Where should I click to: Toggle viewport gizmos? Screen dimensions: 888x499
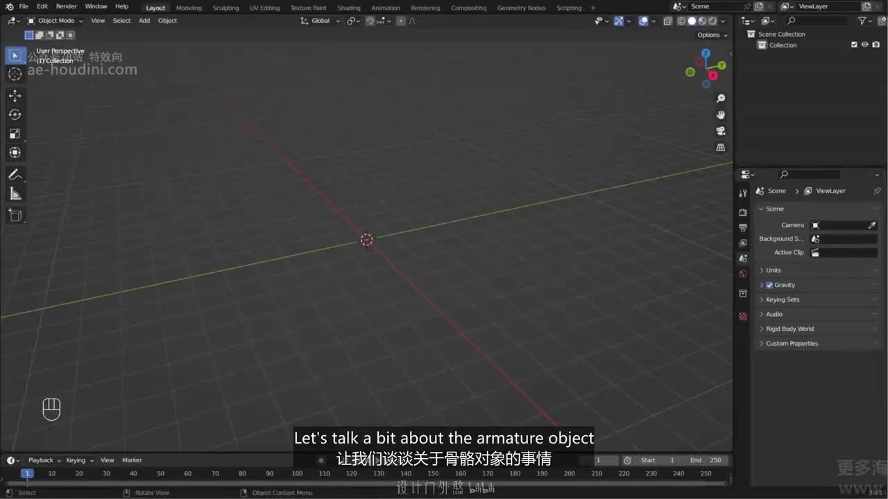point(619,21)
